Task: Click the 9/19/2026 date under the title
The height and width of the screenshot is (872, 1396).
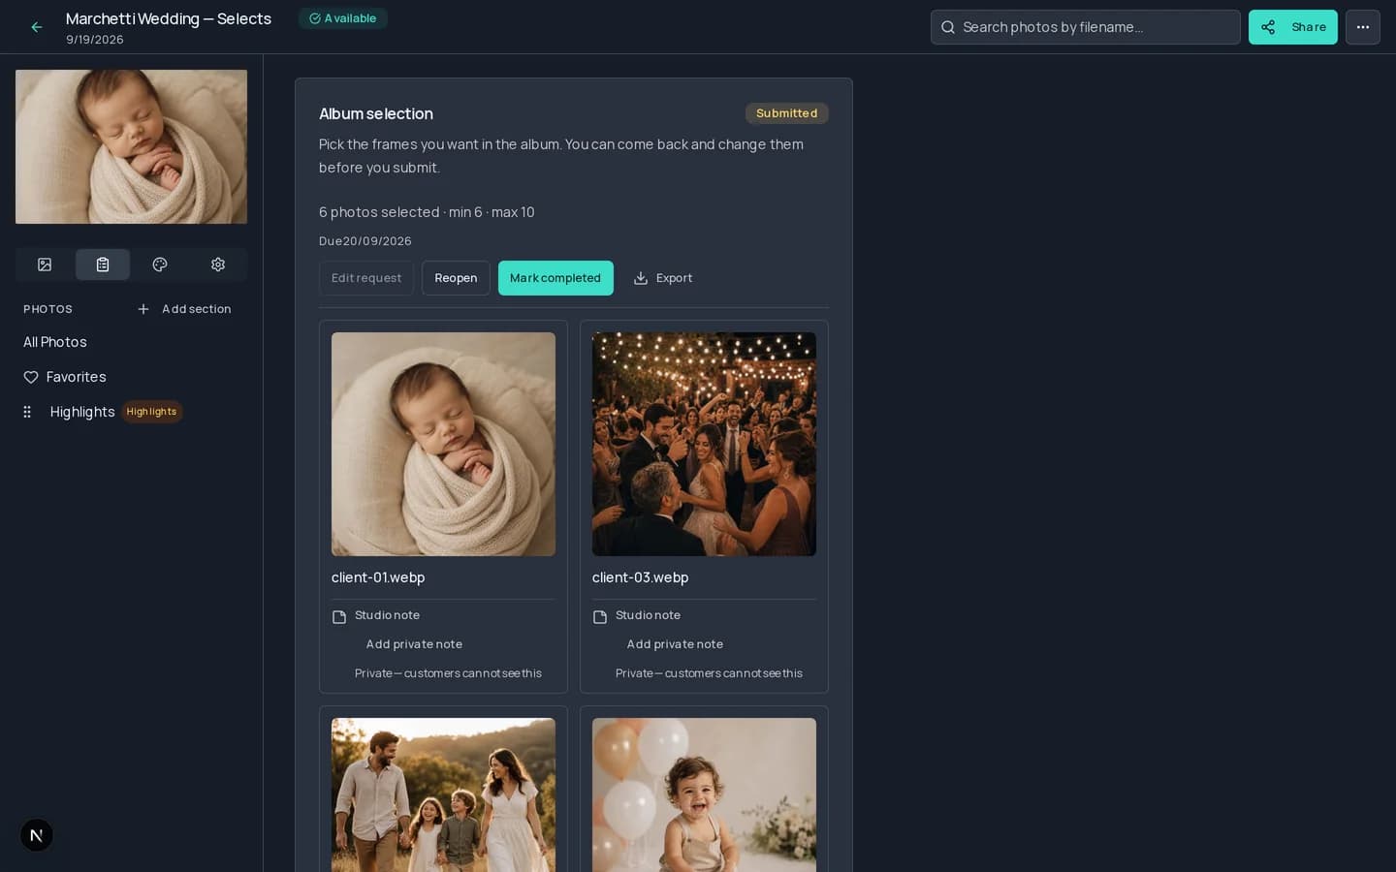Action: pyautogui.click(x=95, y=40)
